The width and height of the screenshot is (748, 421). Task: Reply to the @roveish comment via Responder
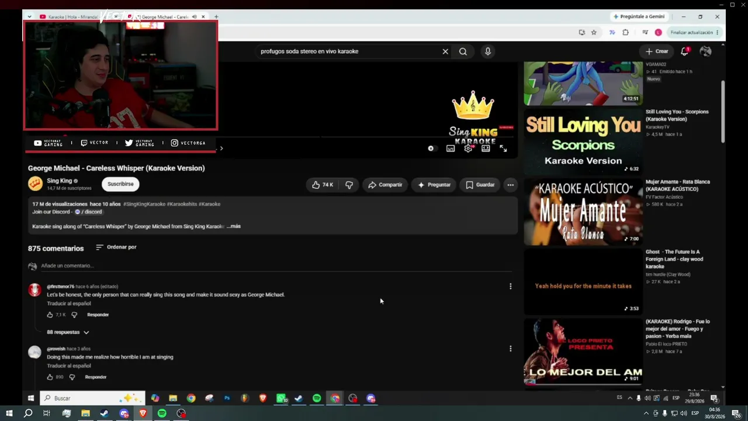(96, 377)
